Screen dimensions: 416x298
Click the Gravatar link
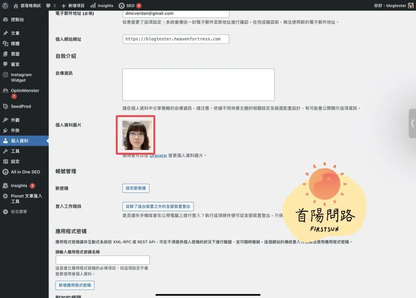coord(158,155)
